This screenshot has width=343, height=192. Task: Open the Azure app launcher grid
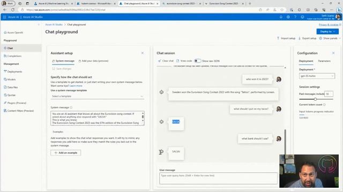click(4, 17)
